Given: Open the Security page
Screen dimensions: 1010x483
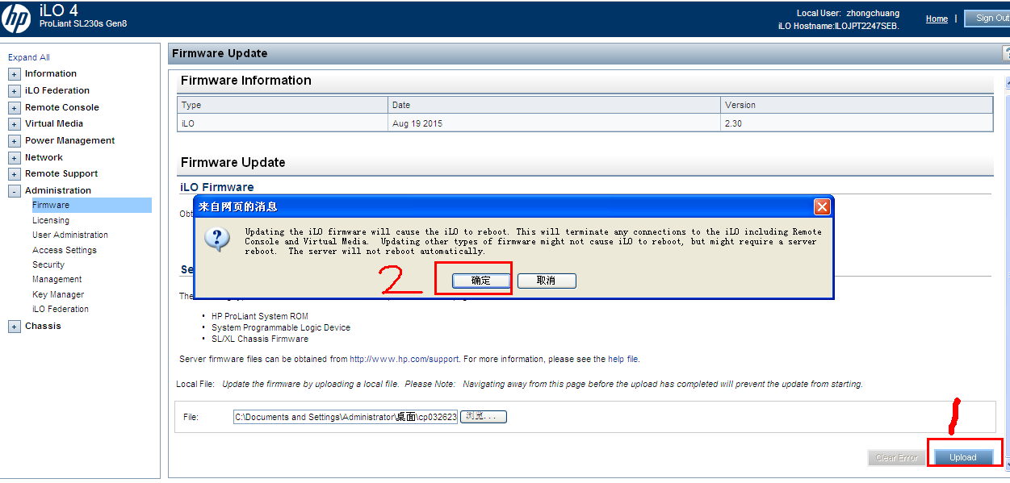Looking at the screenshot, I should (x=48, y=264).
